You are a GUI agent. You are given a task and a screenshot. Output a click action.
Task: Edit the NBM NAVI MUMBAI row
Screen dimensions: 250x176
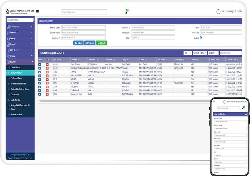tap(40, 76)
